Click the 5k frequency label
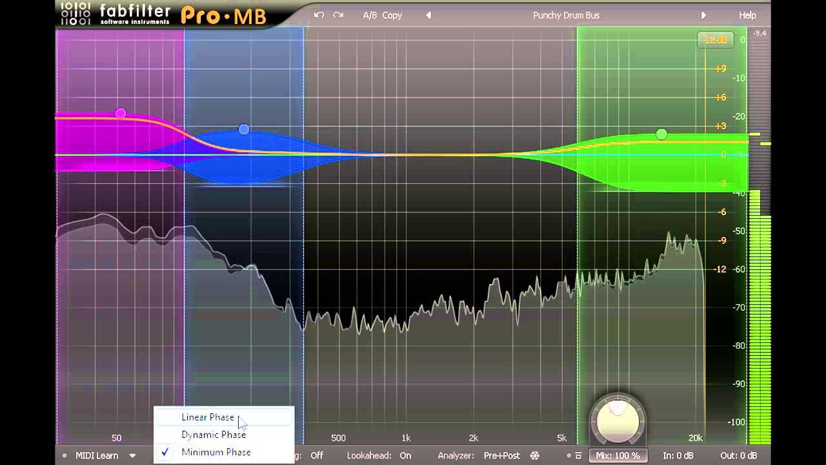The image size is (826, 465). (x=561, y=438)
